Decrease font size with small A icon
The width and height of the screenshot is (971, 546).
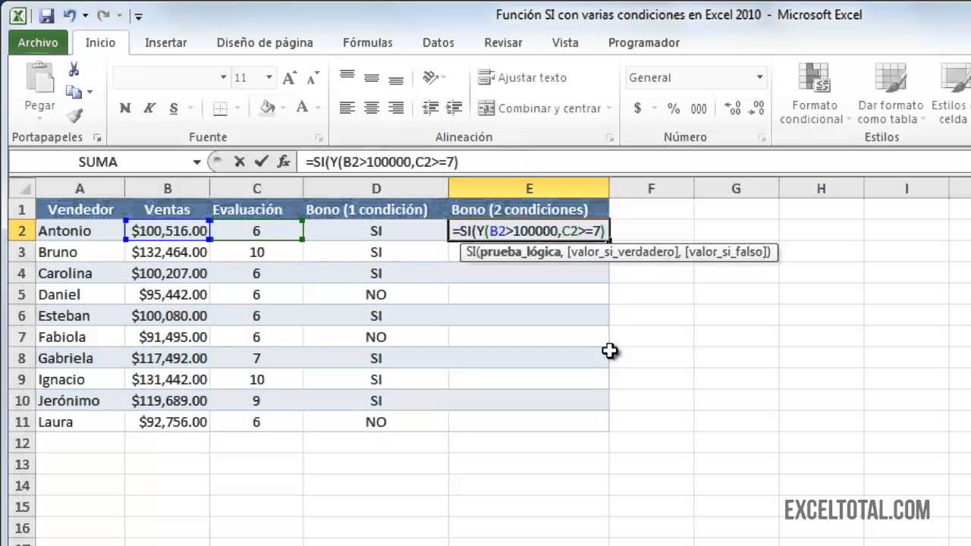pyautogui.click(x=313, y=77)
